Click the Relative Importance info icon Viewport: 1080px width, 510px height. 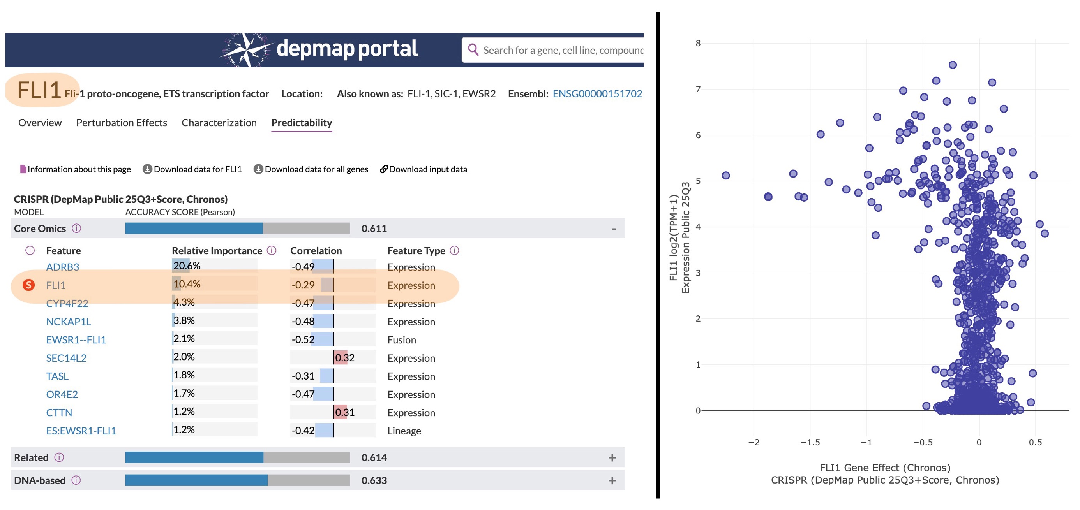pyautogui.click(x=272, y=250)
